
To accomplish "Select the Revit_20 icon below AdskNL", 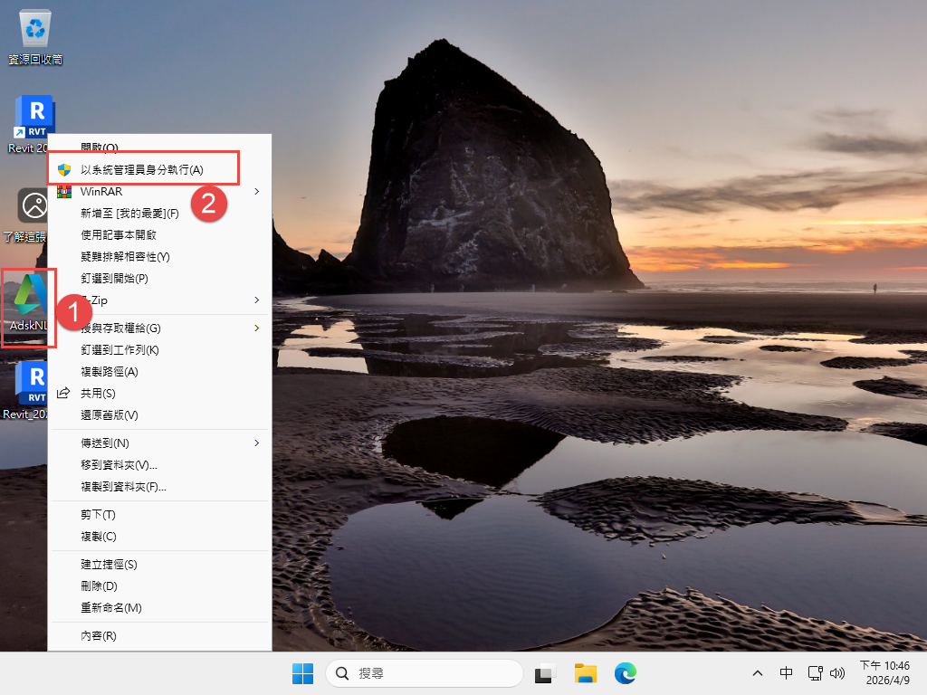I will [x=33, y=383].
